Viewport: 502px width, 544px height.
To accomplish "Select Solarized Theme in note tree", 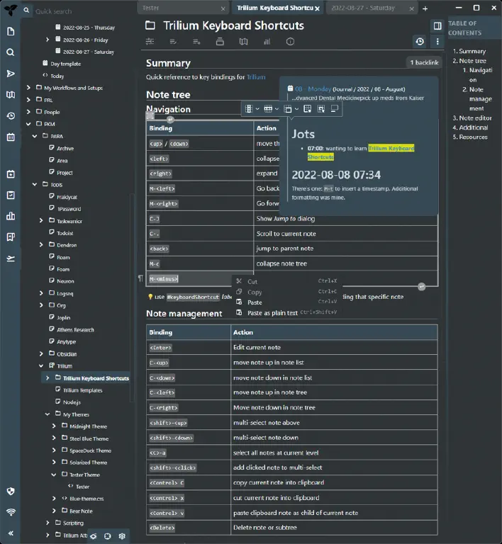I will [88, 463].
